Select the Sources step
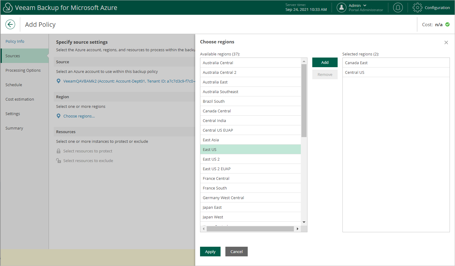The height and width of the screenshot is (266, 455). 25,56
